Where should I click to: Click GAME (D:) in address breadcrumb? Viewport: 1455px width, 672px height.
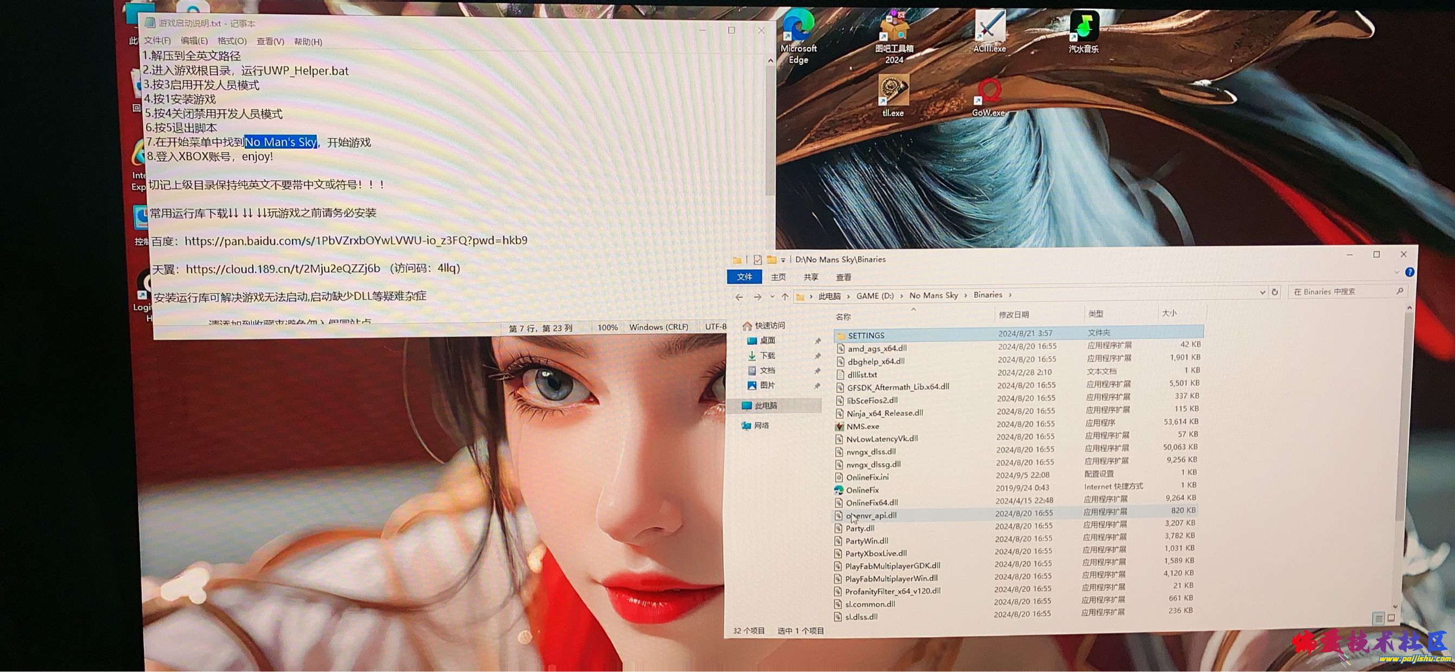coord(875,296)
